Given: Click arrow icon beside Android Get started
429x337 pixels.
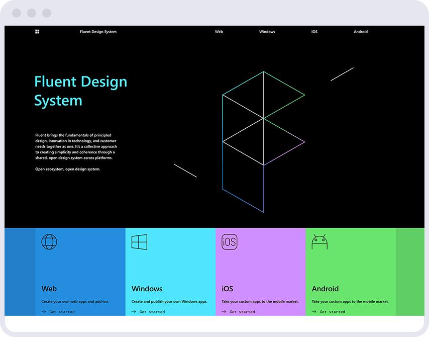Looking at the screenshot, I should click(314, 312).
